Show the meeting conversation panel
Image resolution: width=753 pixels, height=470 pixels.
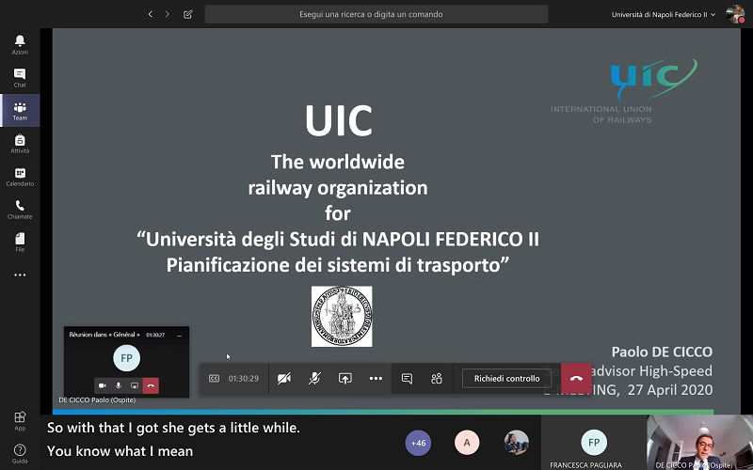click(407, 379)
